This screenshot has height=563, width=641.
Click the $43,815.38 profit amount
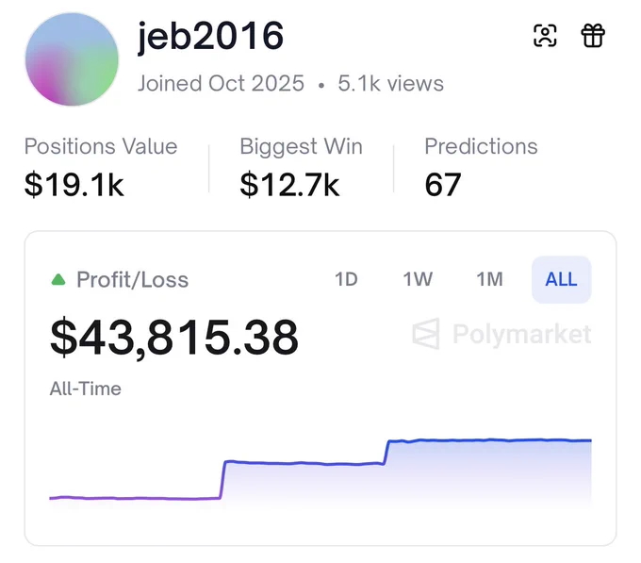tap(174, 338)
